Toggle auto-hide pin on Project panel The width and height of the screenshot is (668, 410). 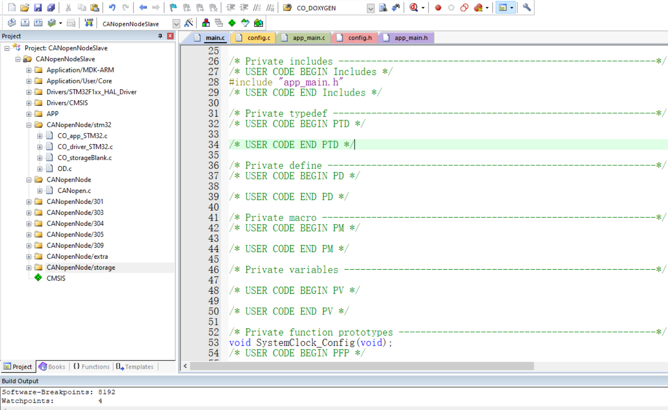tap(160, 36)
